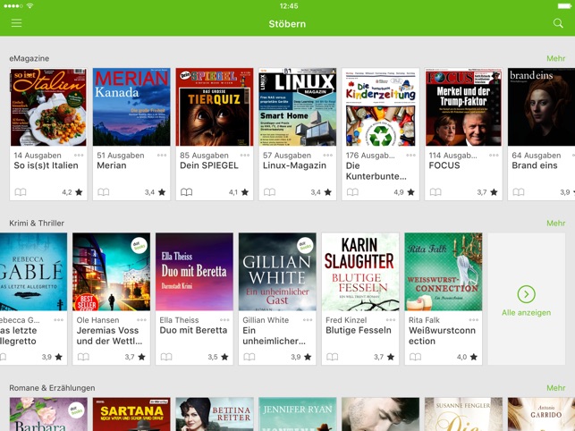Viewport: 575px width, 431px height.
Task: Open more options for So is(s)t Italien
Action: (x=79, y=156)
